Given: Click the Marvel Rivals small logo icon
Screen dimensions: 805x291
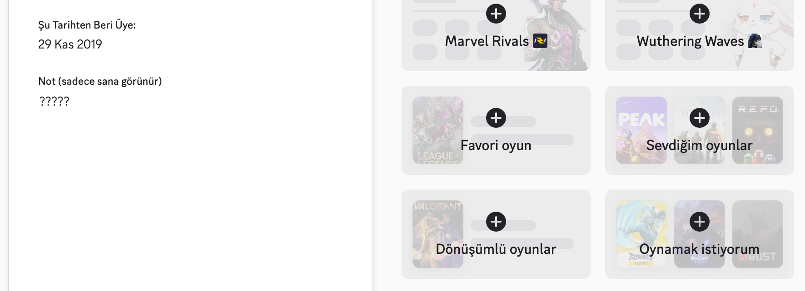Looking at the screenshot, I should point(540,41).
